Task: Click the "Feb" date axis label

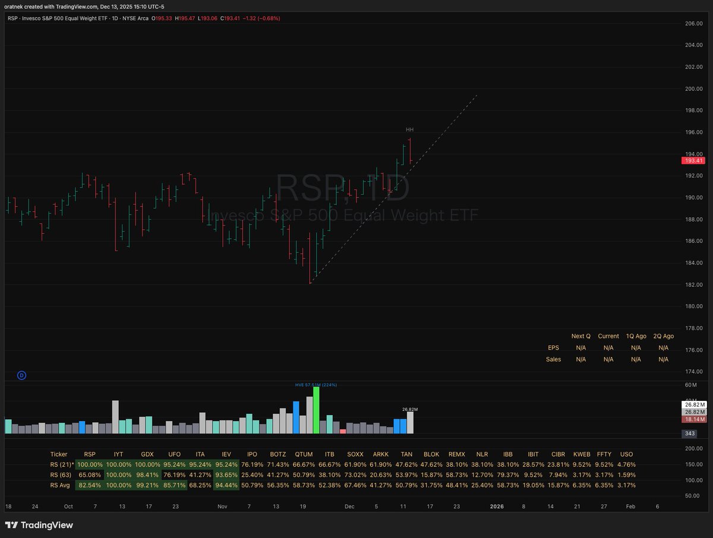Action: pos(630,507)
